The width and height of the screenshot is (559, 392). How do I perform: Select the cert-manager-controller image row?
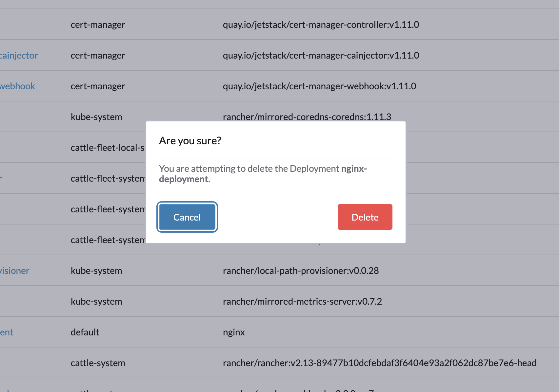321,25
